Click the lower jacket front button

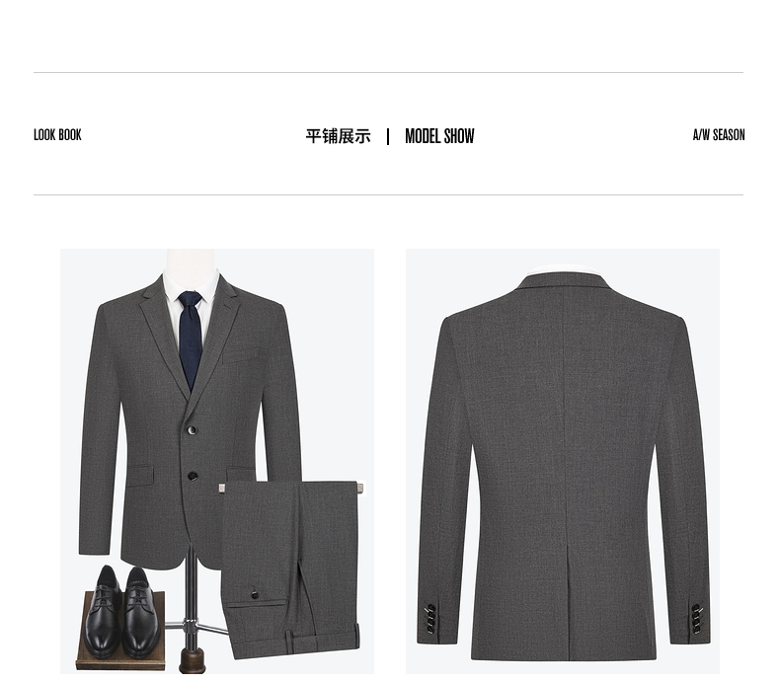click(193, 476)
